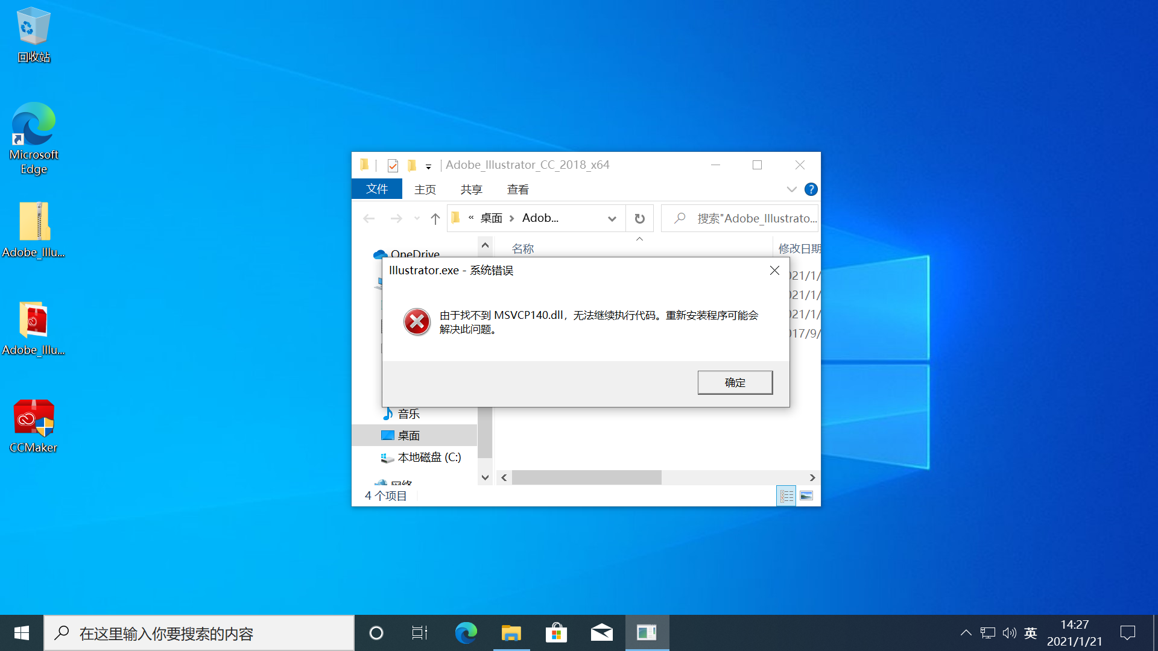This screenshot has width=1158, height=651.
Task: Go back in Explorer navigation
Action: [369, 218]
